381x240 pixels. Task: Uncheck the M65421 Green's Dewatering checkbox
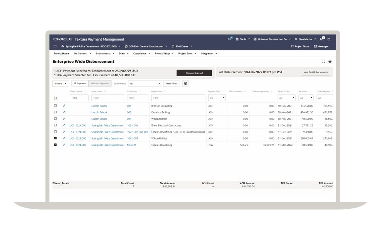[x=55, y=145]
